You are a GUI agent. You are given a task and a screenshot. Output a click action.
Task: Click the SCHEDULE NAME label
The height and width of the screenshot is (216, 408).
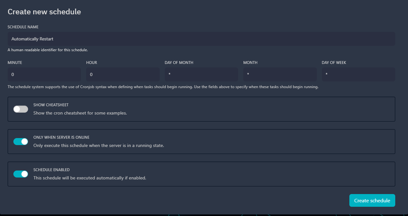23,27
